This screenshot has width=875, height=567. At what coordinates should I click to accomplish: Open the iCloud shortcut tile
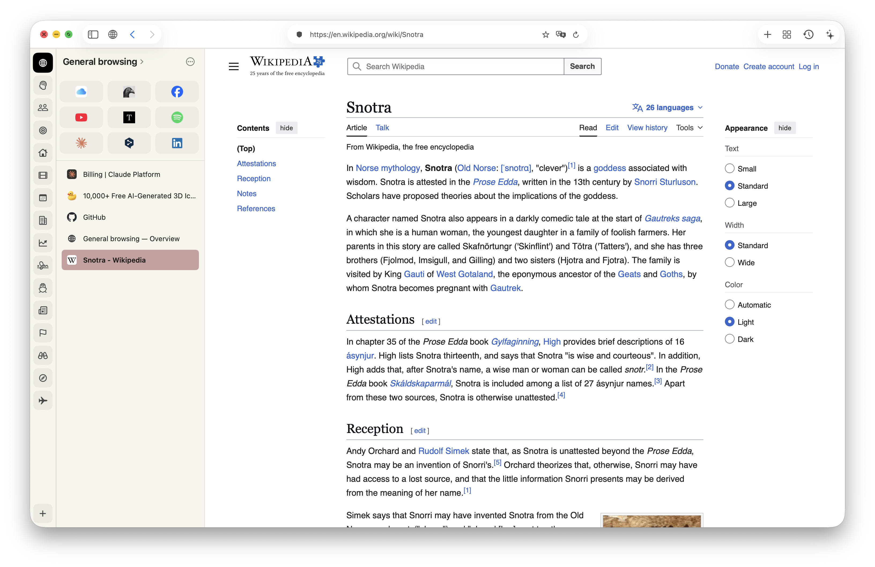click(x=81, y=91)
